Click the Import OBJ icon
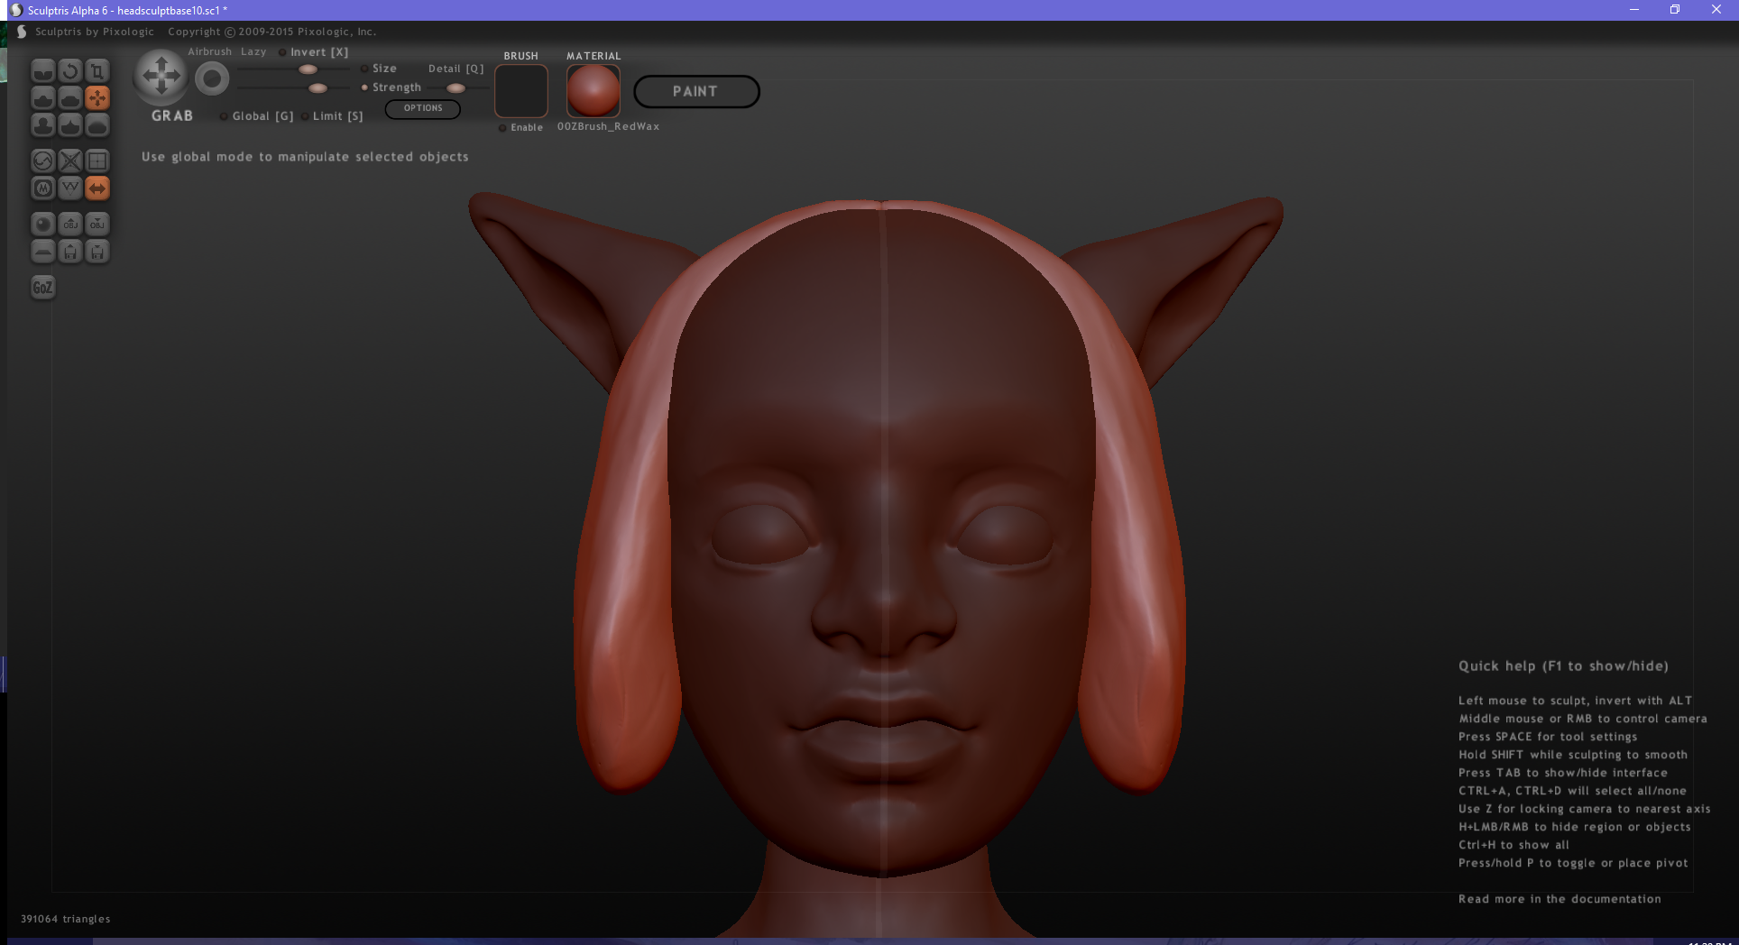Viewport: 1739px width, 945px height. click(69, 225)
